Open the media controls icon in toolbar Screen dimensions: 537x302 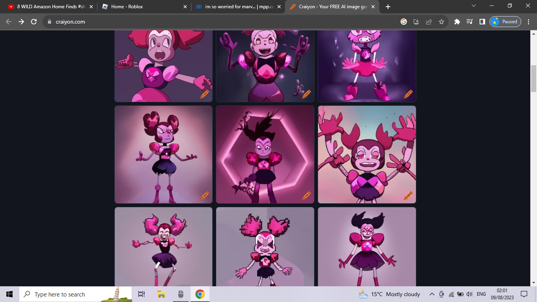[x=469, y=22]
